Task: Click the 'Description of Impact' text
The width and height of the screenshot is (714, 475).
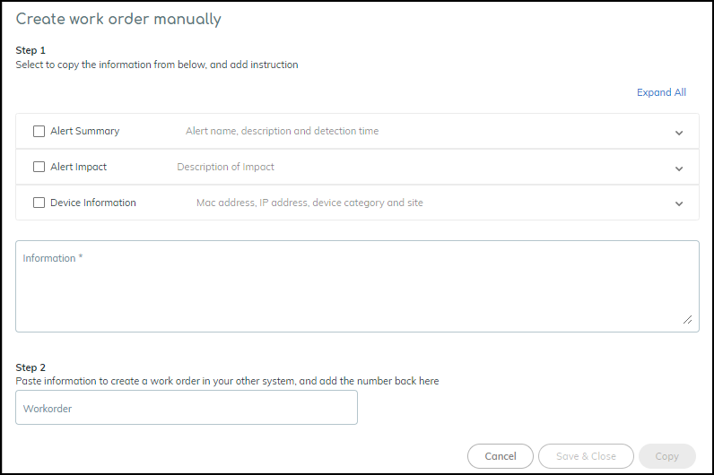Action: pyautogui.click(x=225, y=168)
